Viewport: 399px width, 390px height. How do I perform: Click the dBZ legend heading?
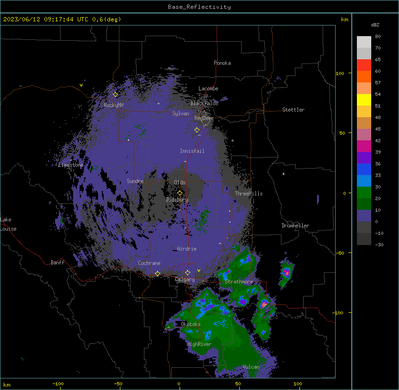(x=375, y=25)
